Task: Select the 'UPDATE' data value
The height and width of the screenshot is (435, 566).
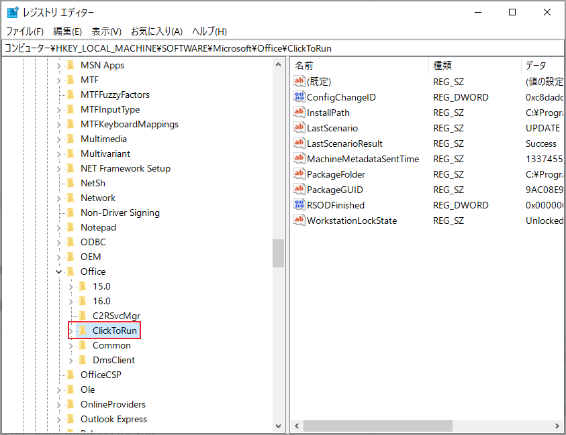Action: (x=543, y=128)
